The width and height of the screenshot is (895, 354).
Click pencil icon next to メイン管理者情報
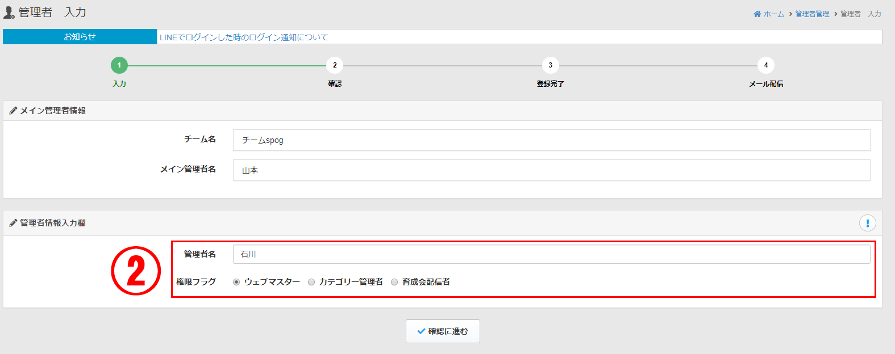click(x=13, y=111)
